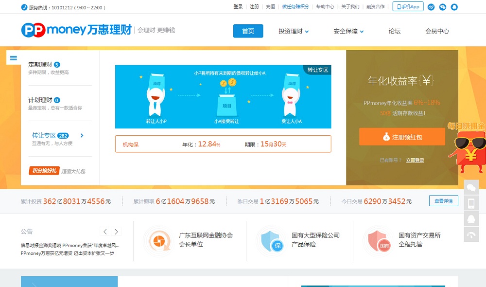Click 国有大型保险公司 产品保险 text
This screenshot has width=486, height=287.
point(315,240)
